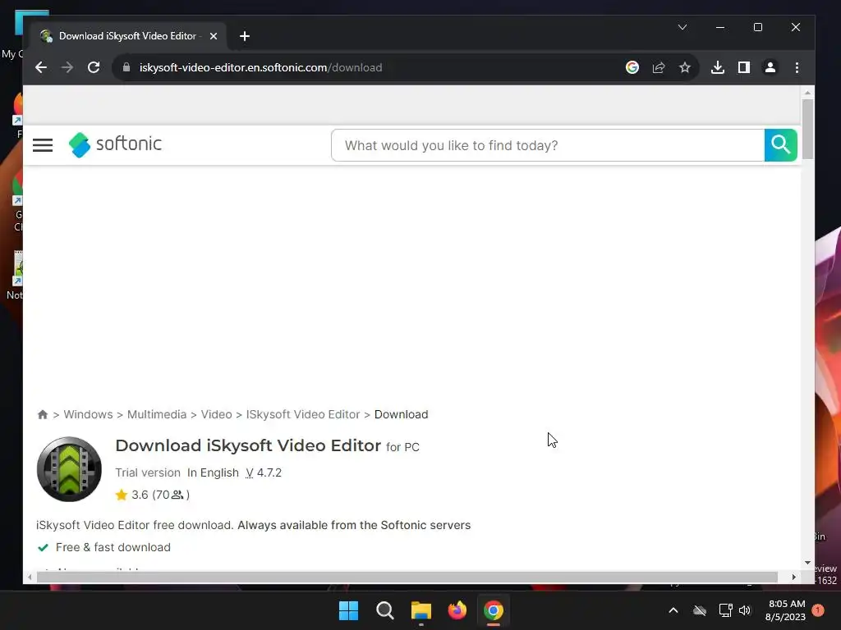Select the Download iSkysoft Video Editor tab
Screen dimensions: 841x630
point(127,36)
